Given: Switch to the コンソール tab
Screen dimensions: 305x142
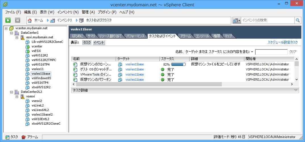Looking at the screenshot, I should tap(202, 36).
